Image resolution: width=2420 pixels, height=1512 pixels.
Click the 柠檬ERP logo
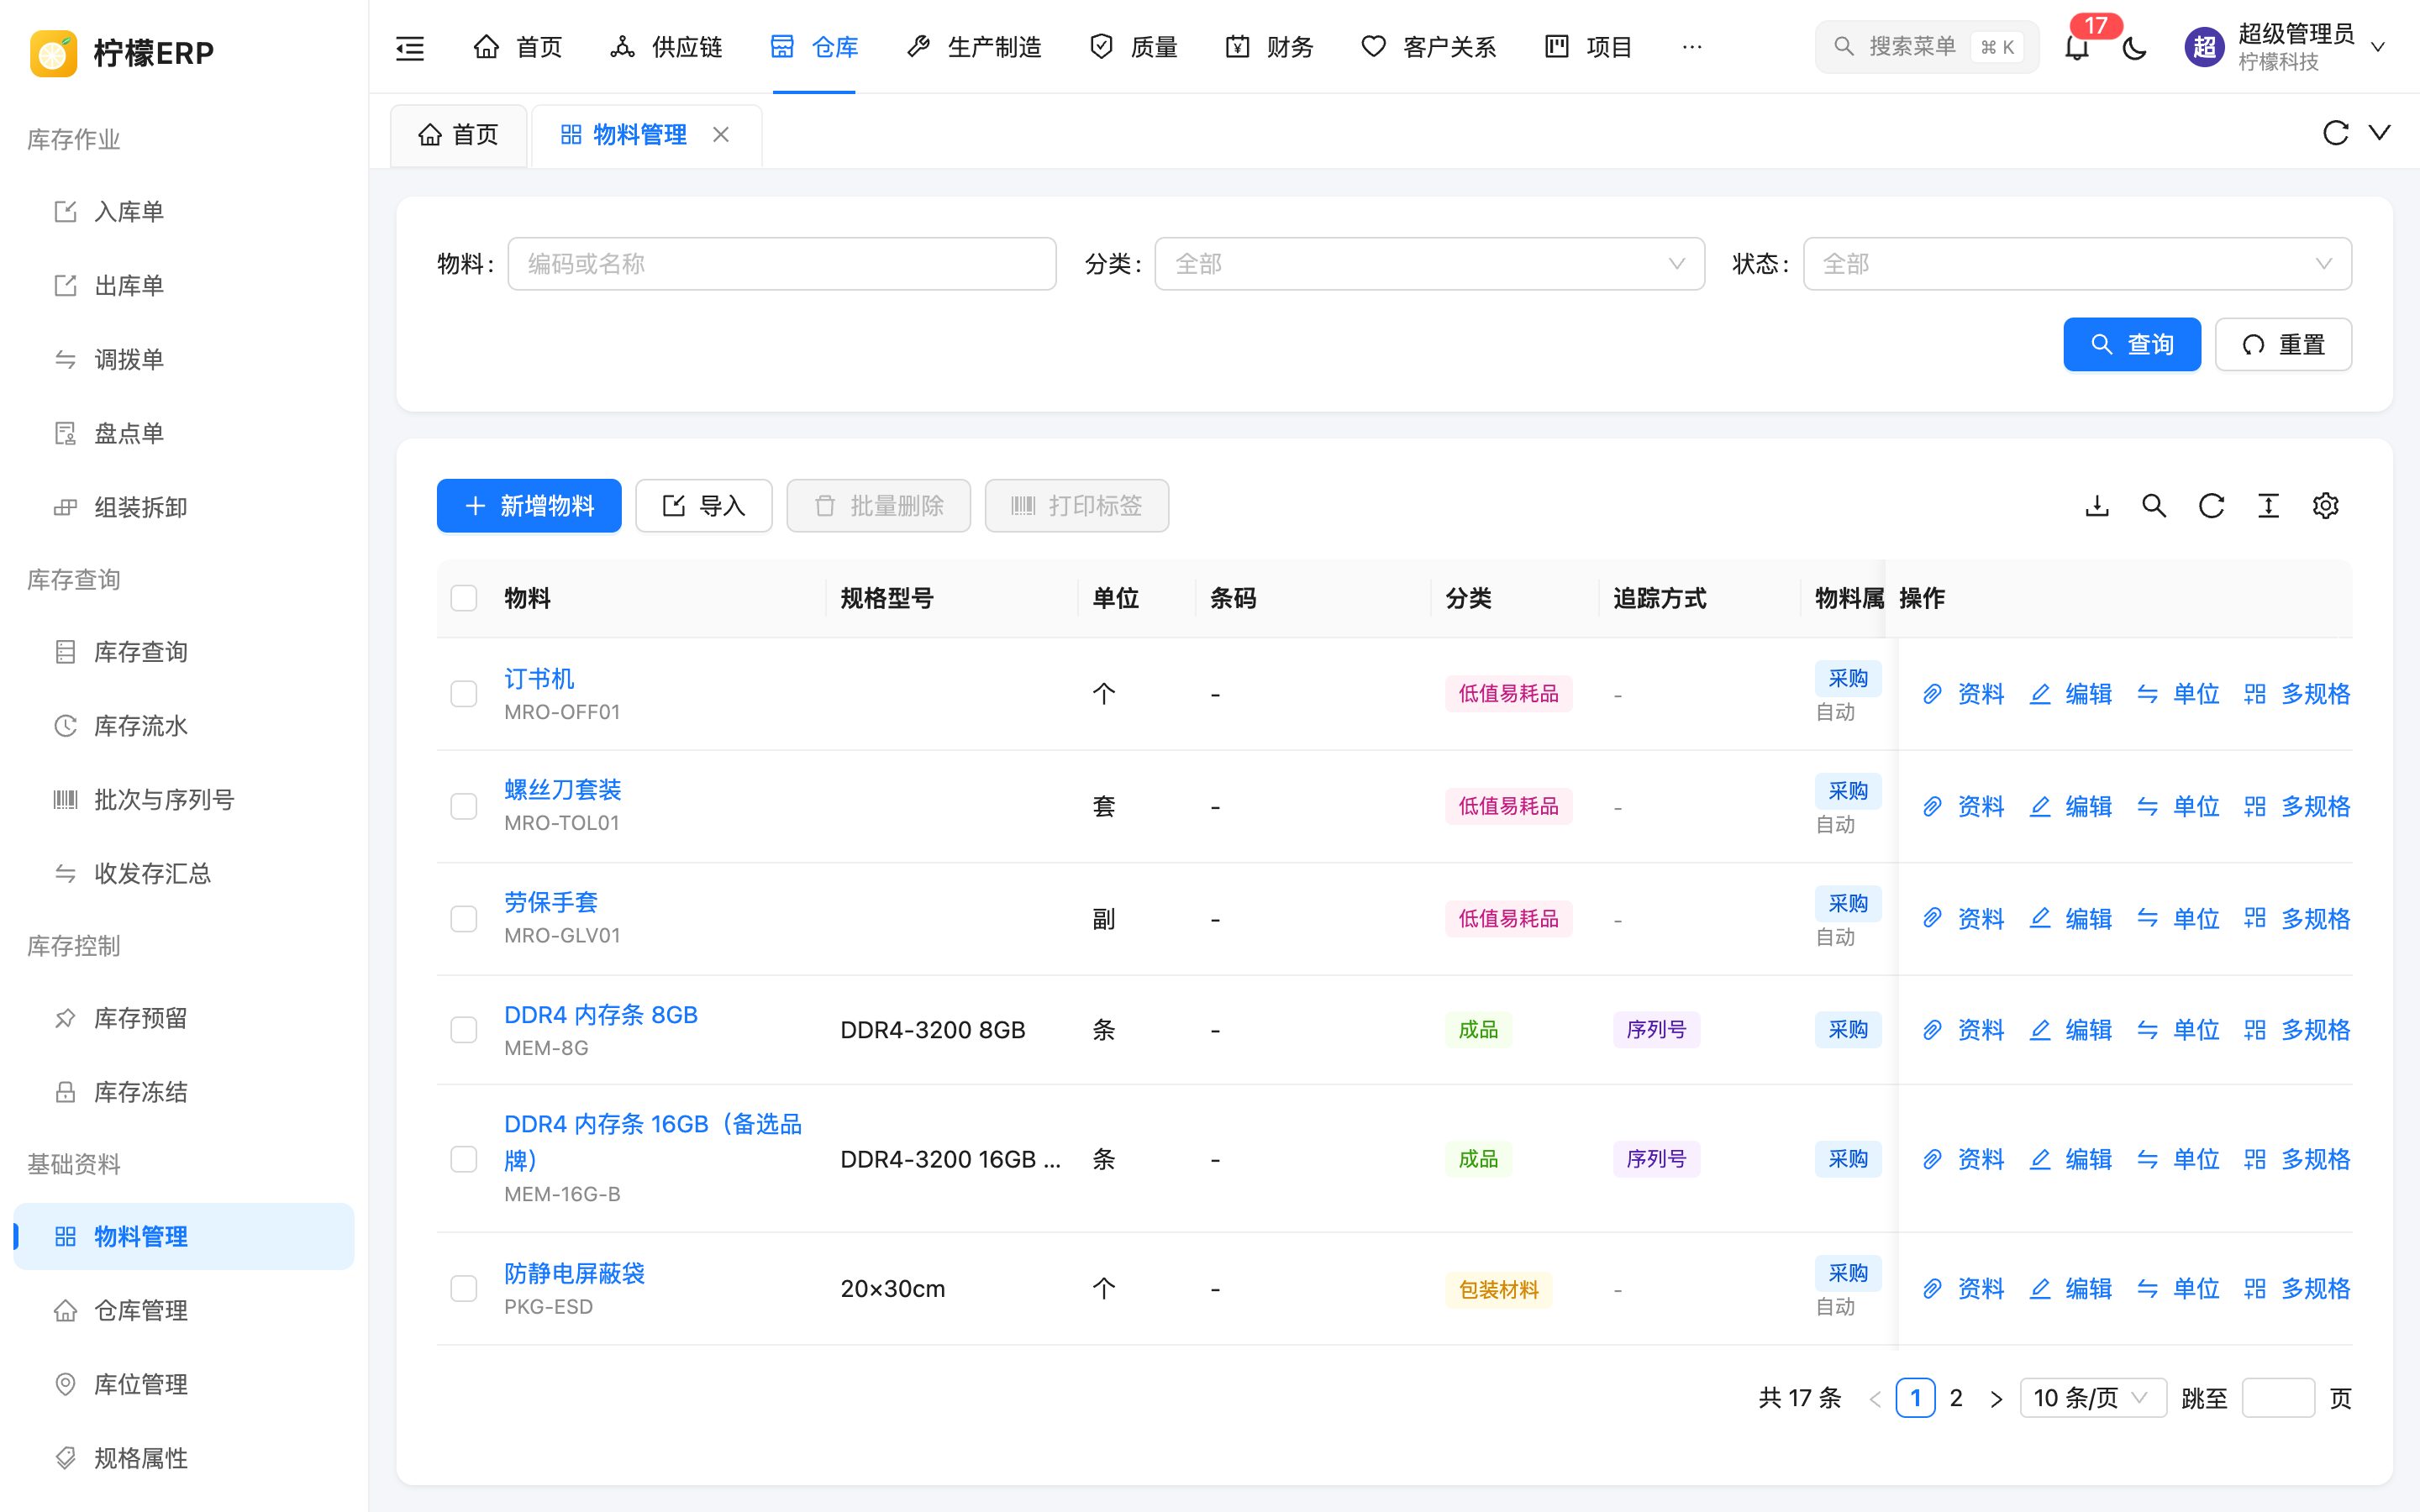pos(122,52)
